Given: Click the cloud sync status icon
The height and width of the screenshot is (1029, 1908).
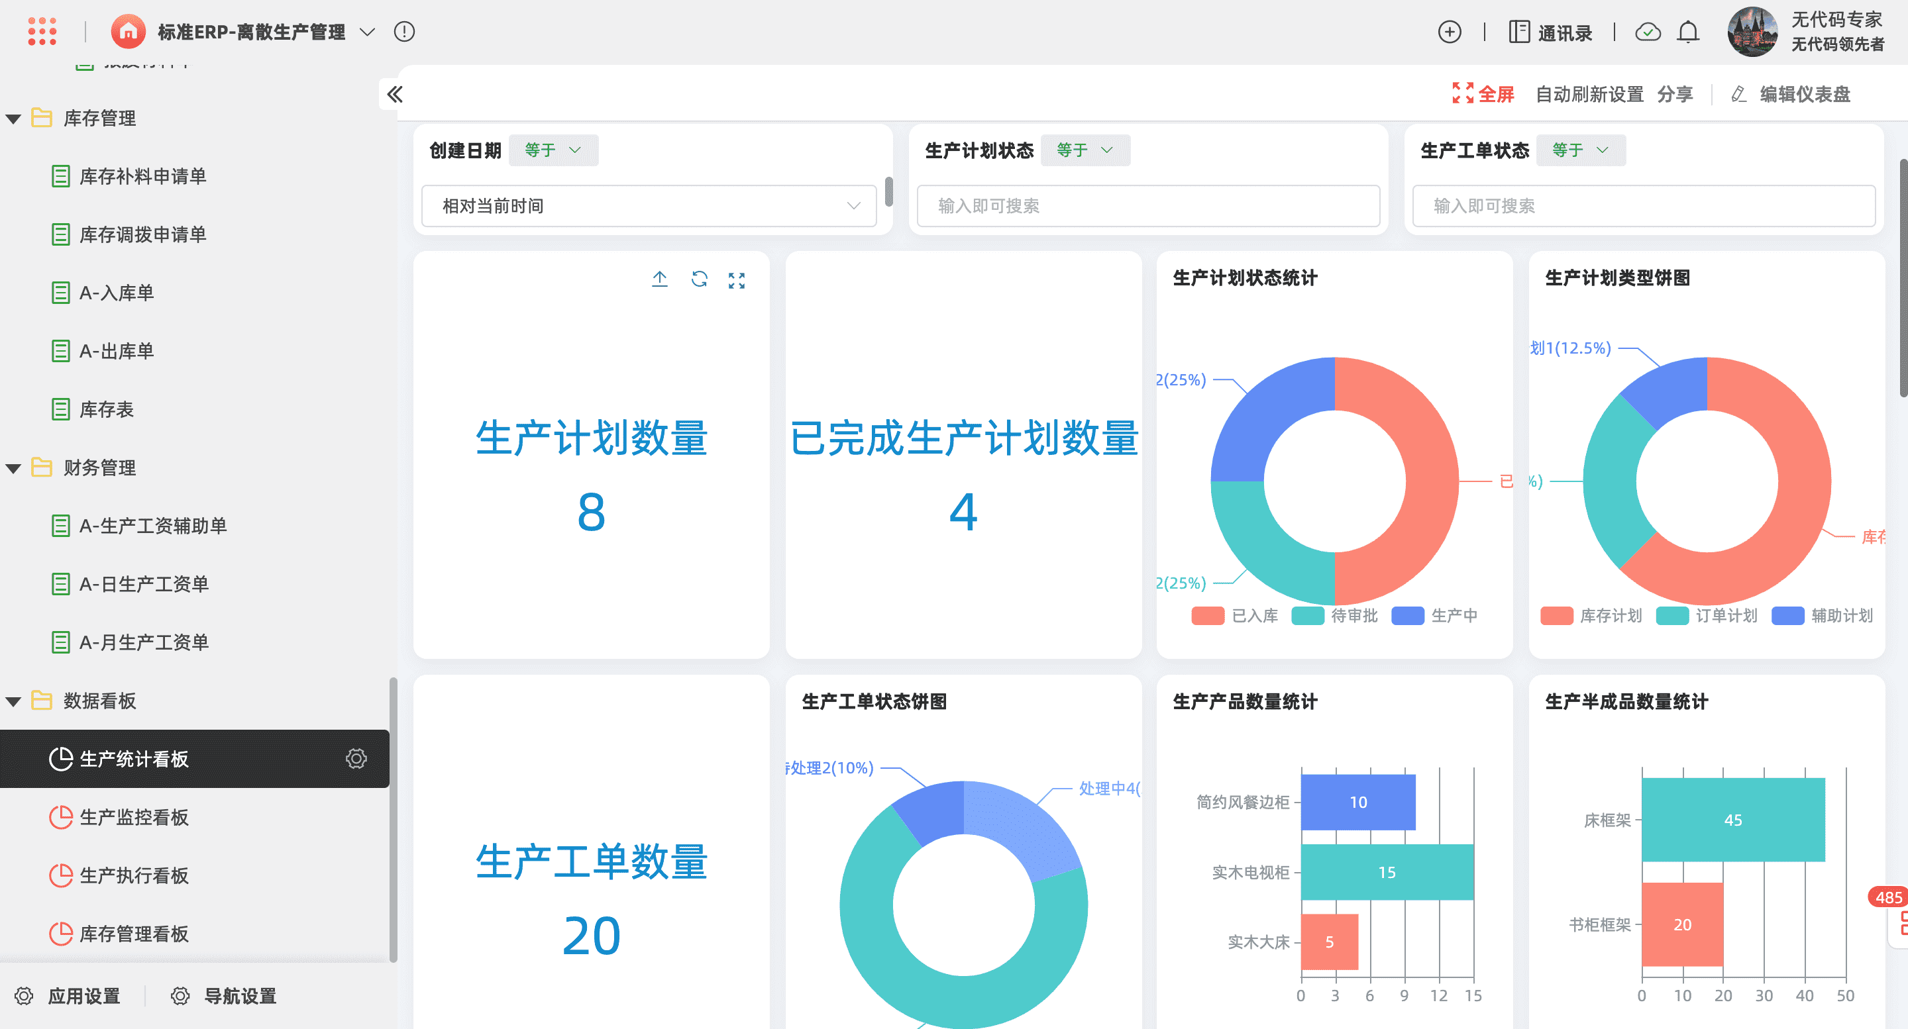Looking at the screenshot, I should [x=1647, y=32].
